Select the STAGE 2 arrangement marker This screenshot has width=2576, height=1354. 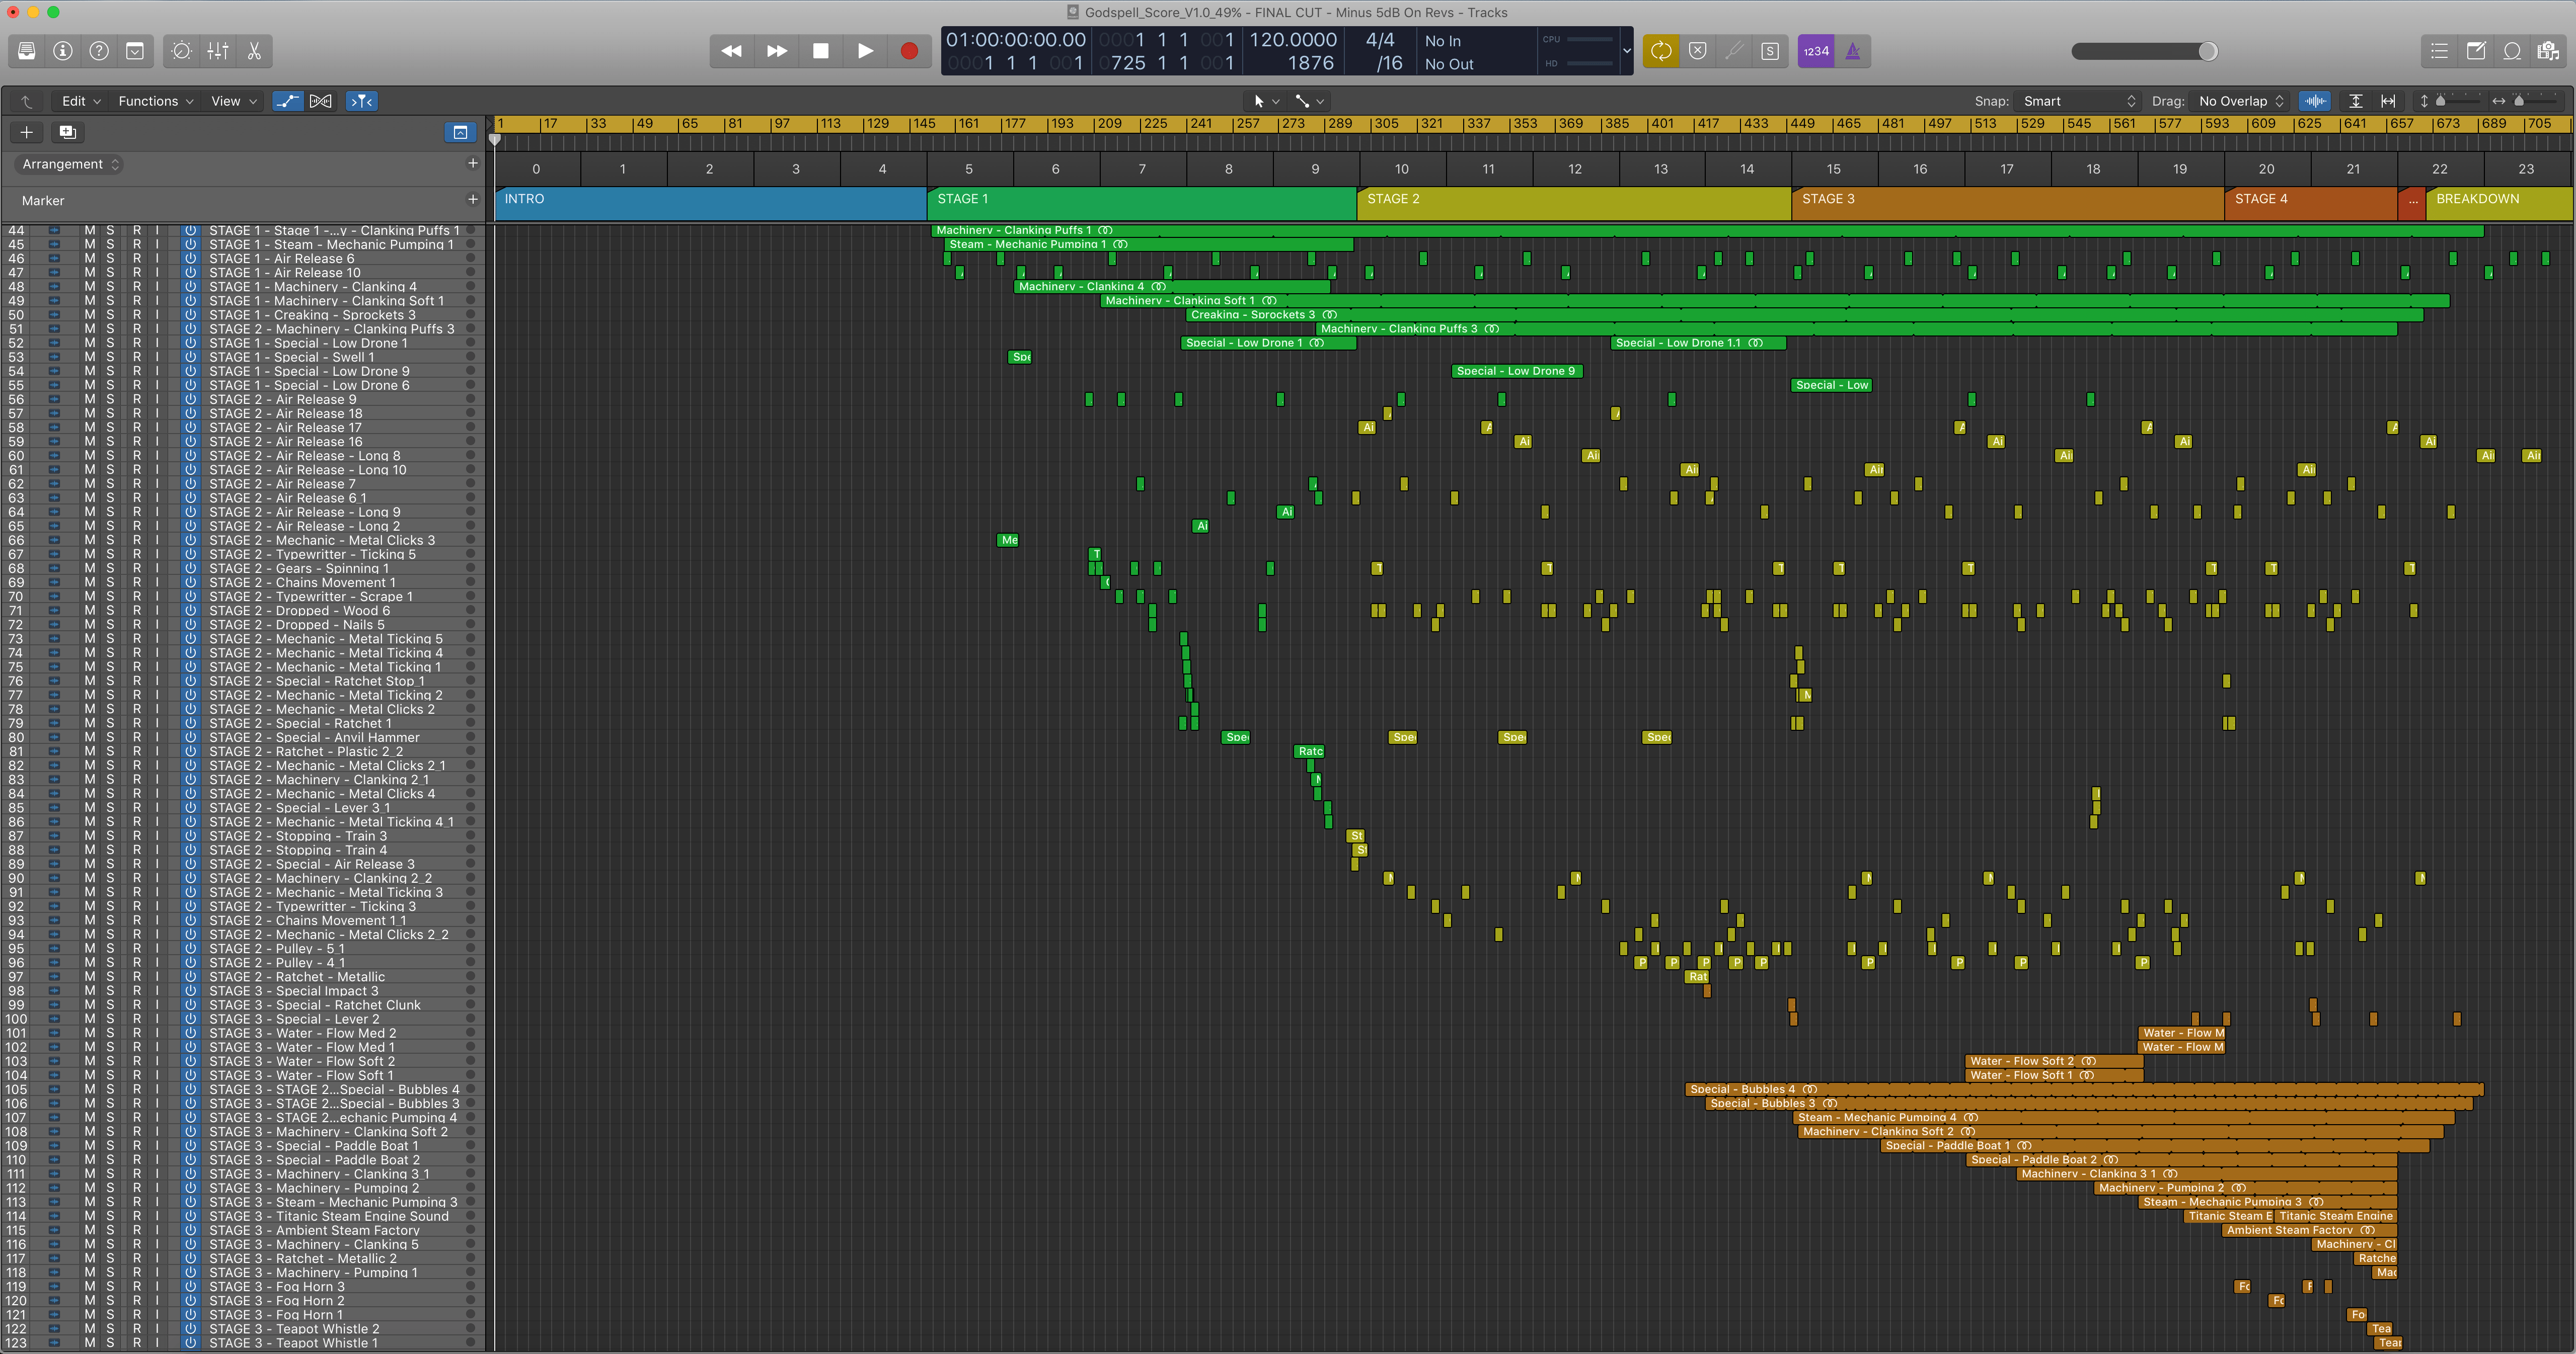1574,203
